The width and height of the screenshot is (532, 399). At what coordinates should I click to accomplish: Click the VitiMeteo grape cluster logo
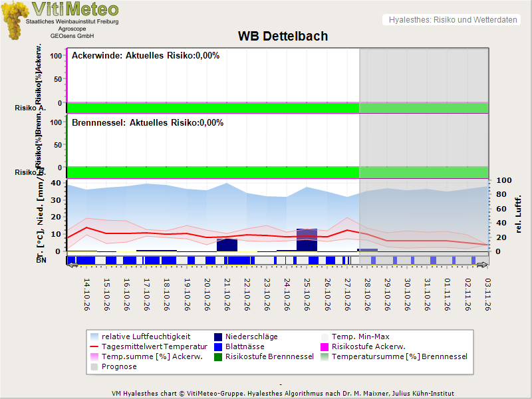14,20
